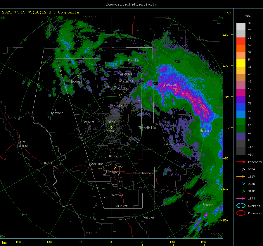Select the orange 111V arrow legend icon

(241, 176)
